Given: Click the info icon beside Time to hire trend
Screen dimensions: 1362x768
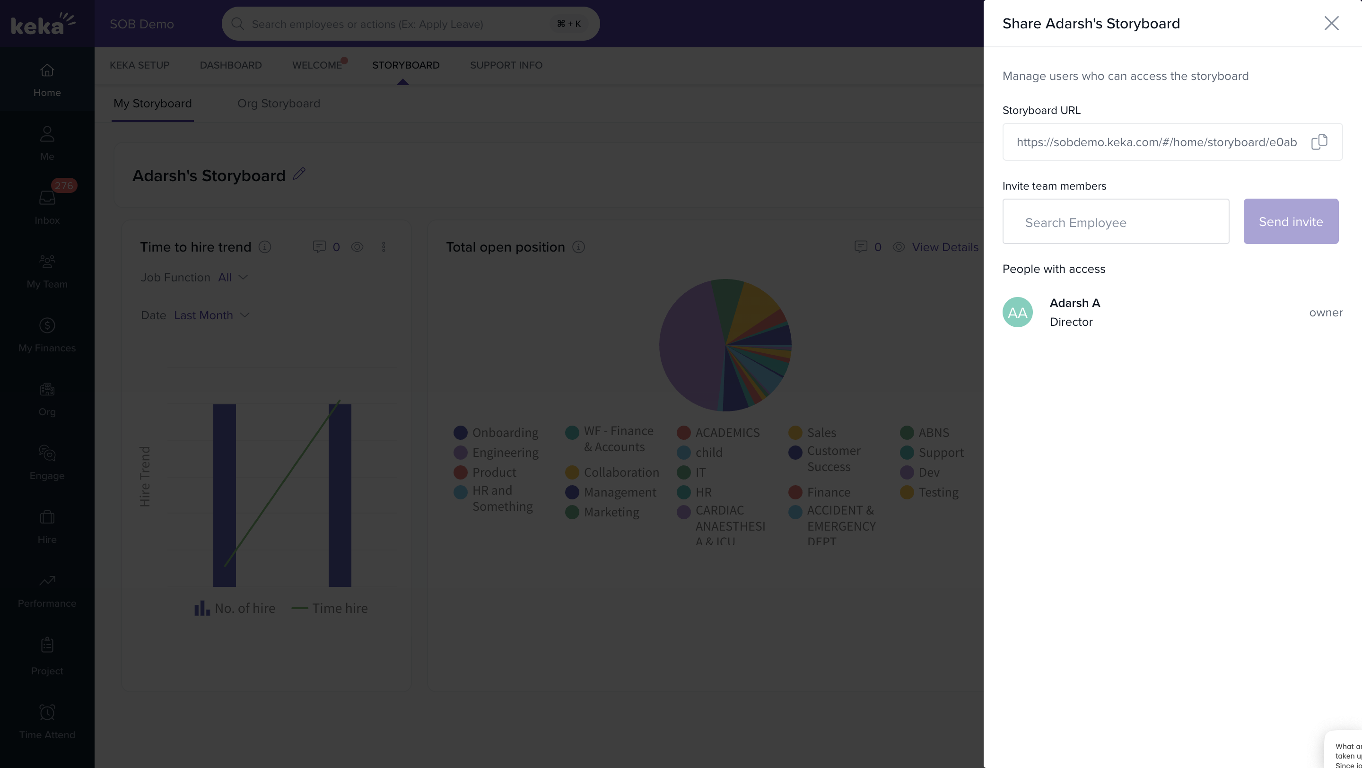Looking at the screenshot, I should pos(265,247).
